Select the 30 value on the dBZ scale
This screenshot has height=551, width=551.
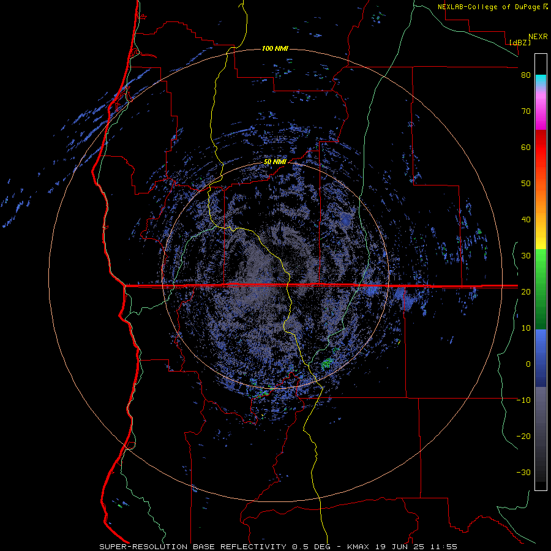526,256
